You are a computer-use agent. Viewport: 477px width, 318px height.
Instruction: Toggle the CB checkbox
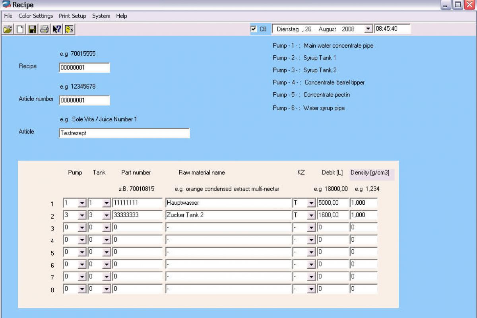coord(254,29)
